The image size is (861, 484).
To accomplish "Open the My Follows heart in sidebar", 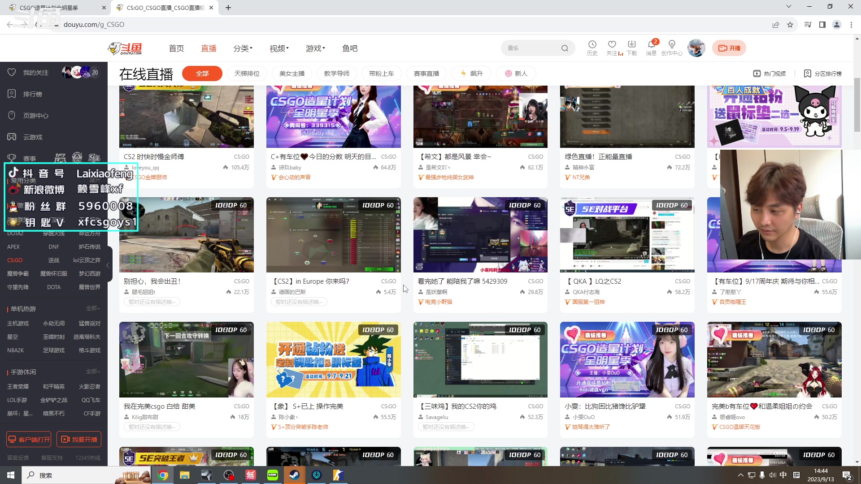I will (x=12, y=72).
